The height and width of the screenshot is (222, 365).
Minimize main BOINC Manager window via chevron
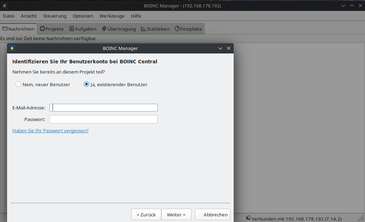click(343, 6)
